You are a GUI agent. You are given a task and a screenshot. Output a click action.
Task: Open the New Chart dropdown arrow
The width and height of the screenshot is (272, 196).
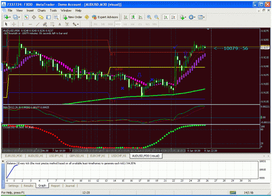tap(10, 17)
